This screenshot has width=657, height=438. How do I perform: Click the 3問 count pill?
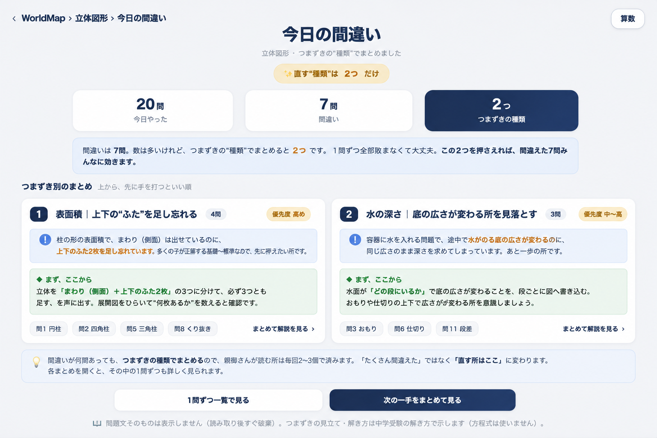coord(556,214)
